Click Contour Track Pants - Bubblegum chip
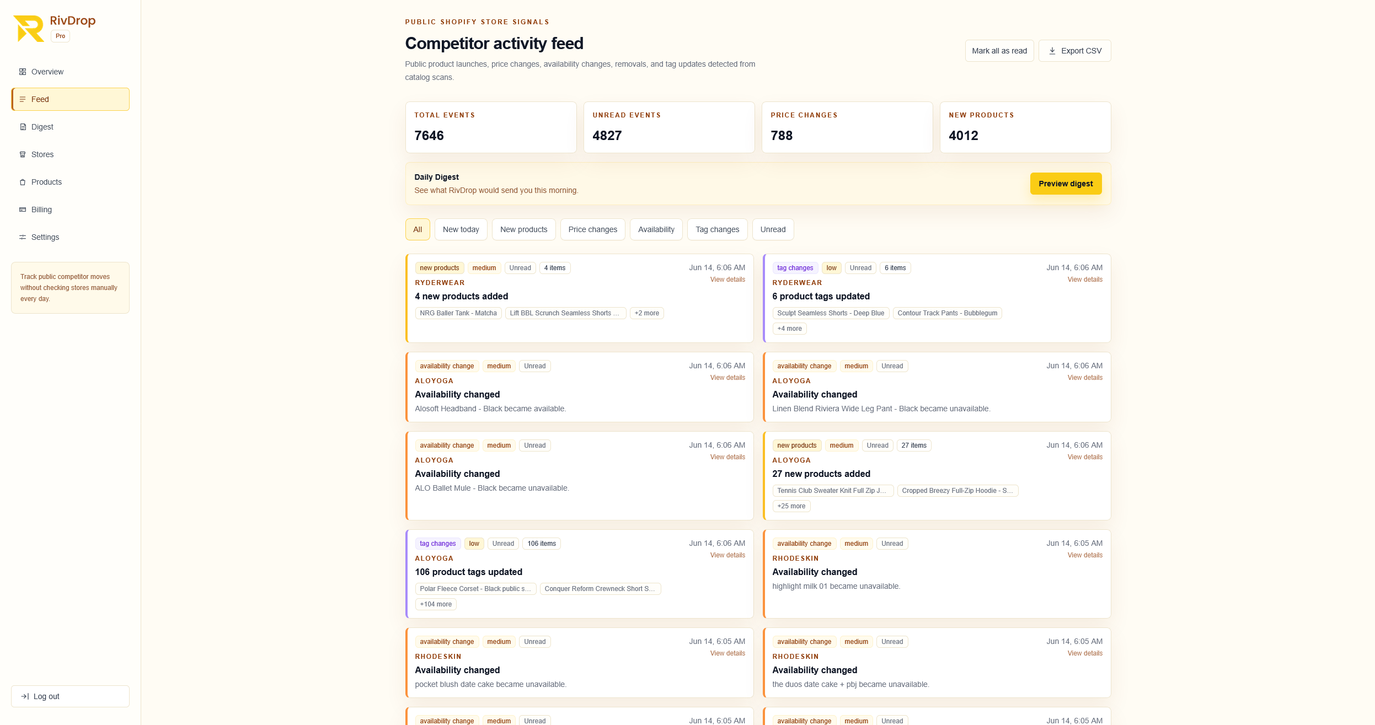The height and width of the screenshot is (725, 1375). click(947, 313)
